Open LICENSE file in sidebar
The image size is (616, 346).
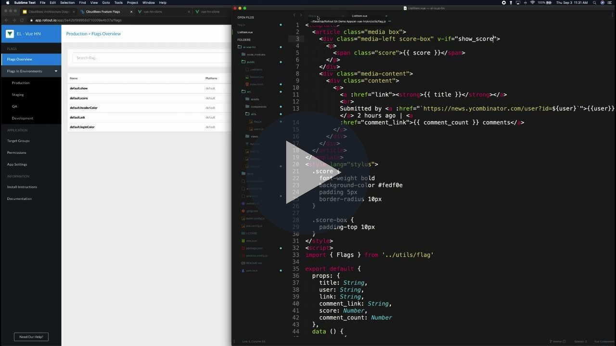point(249,233)
